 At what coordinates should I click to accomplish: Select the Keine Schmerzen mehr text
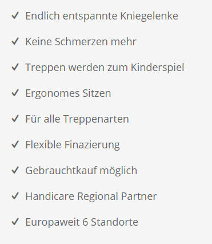point(81,41)
